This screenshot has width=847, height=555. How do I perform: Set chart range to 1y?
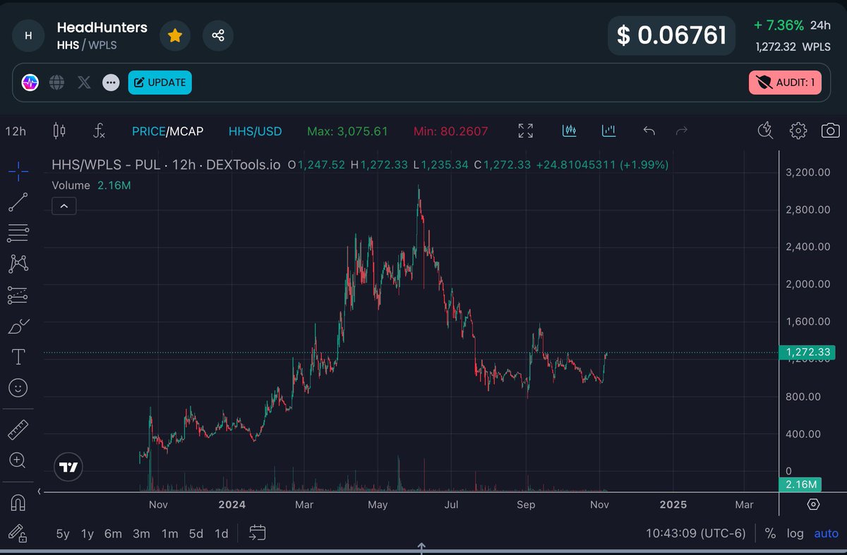(88, 534)
